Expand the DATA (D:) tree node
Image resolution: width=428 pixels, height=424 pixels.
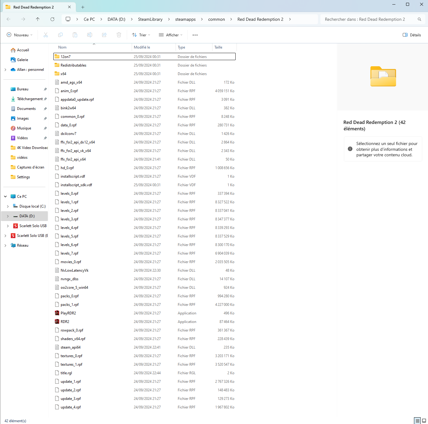[8, 216]
